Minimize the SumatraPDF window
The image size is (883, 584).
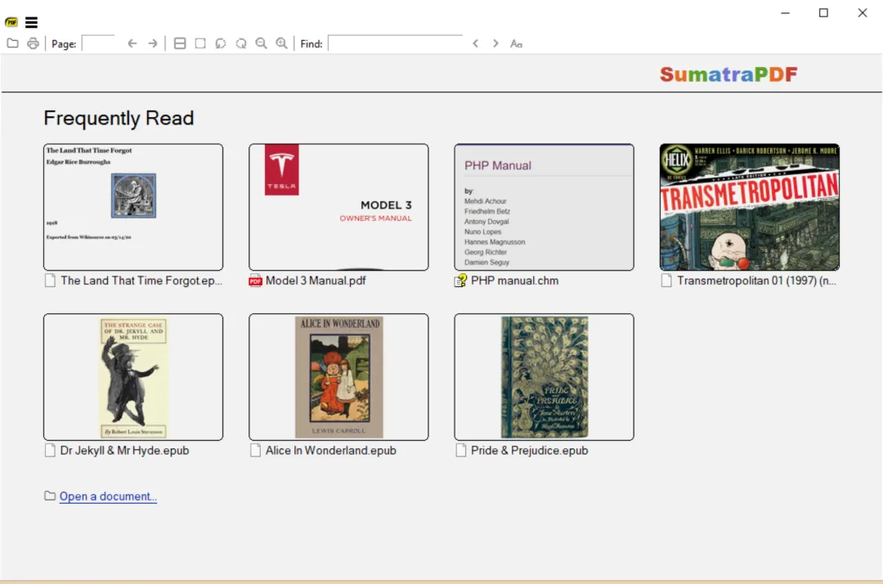(x=786, y=13)
